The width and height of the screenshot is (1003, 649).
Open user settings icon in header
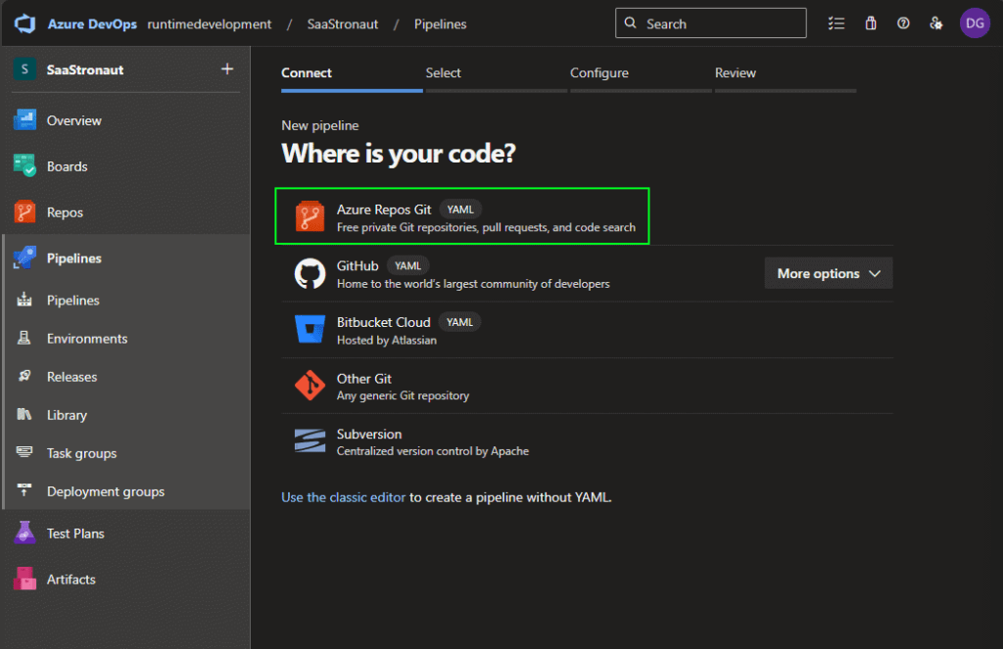pos(936,23)
